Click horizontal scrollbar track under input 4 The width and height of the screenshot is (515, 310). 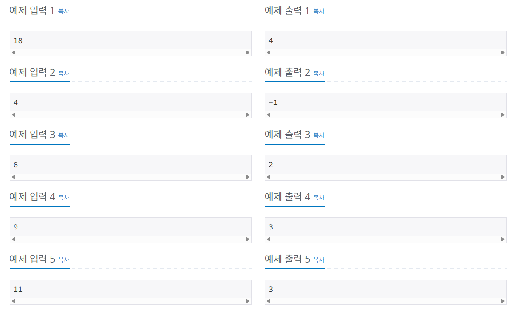tap(130, 239)
